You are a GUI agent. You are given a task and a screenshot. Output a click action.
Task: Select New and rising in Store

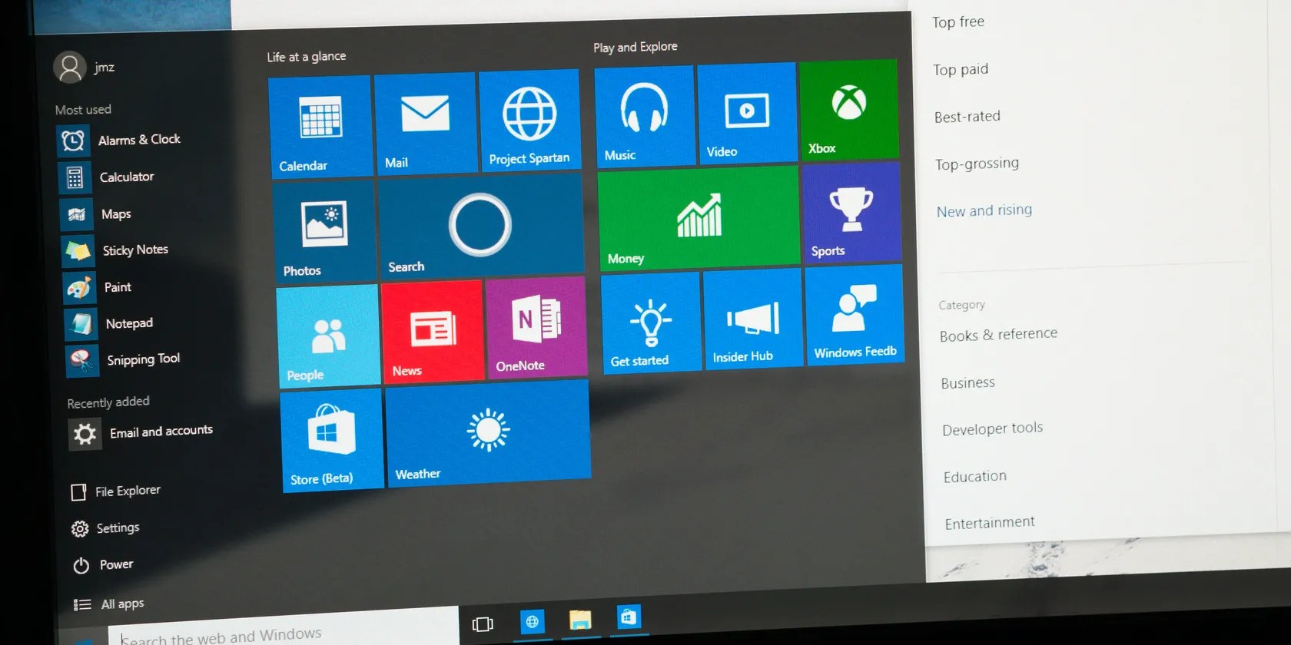(984, 210)
